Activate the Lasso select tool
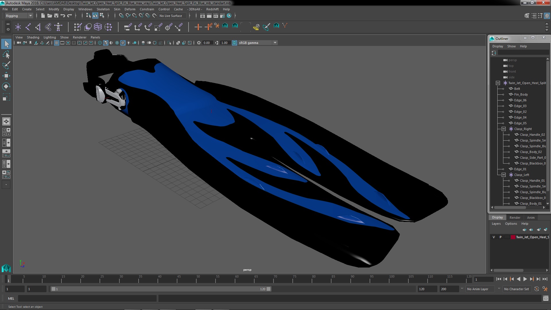 click(6, 55)
